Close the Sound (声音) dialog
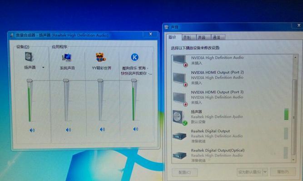The height and width of the screenshot is (181, 303). 299,25
